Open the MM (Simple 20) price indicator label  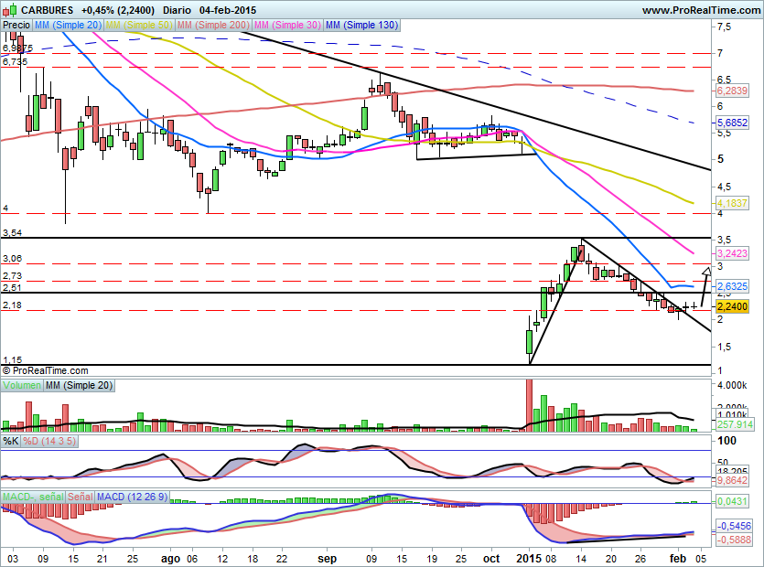[68, 26]
